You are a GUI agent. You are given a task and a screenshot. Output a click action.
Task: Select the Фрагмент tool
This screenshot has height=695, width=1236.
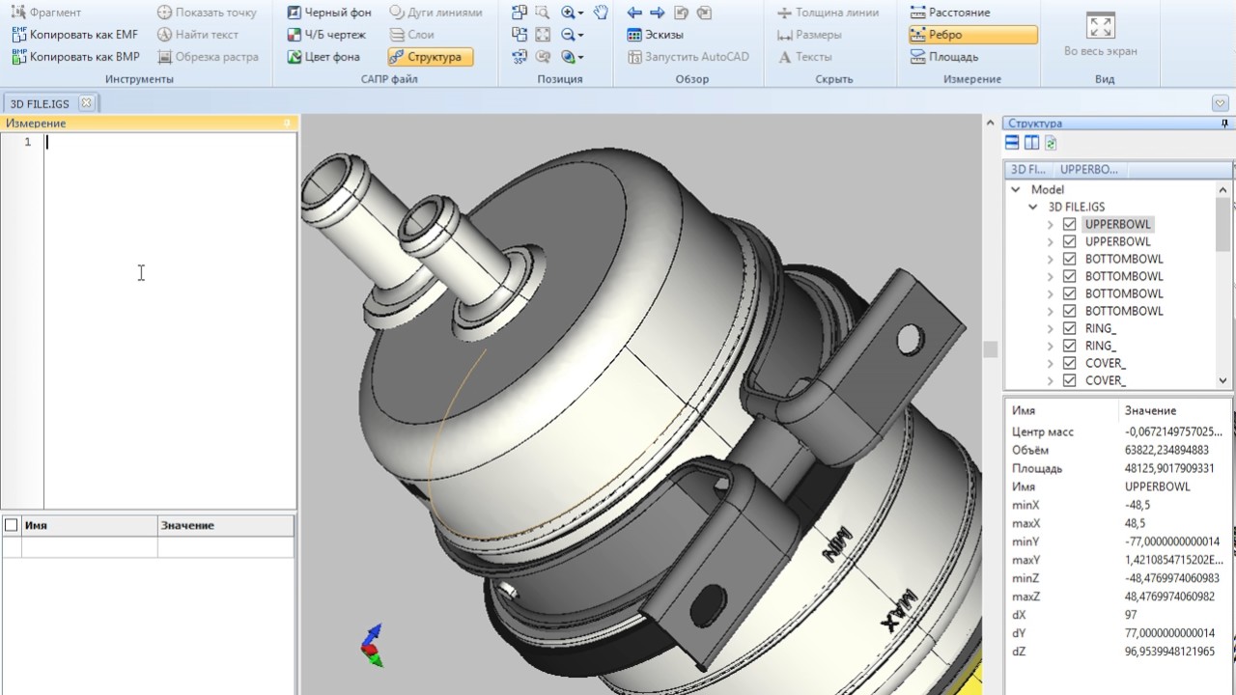tap(46, 13)
